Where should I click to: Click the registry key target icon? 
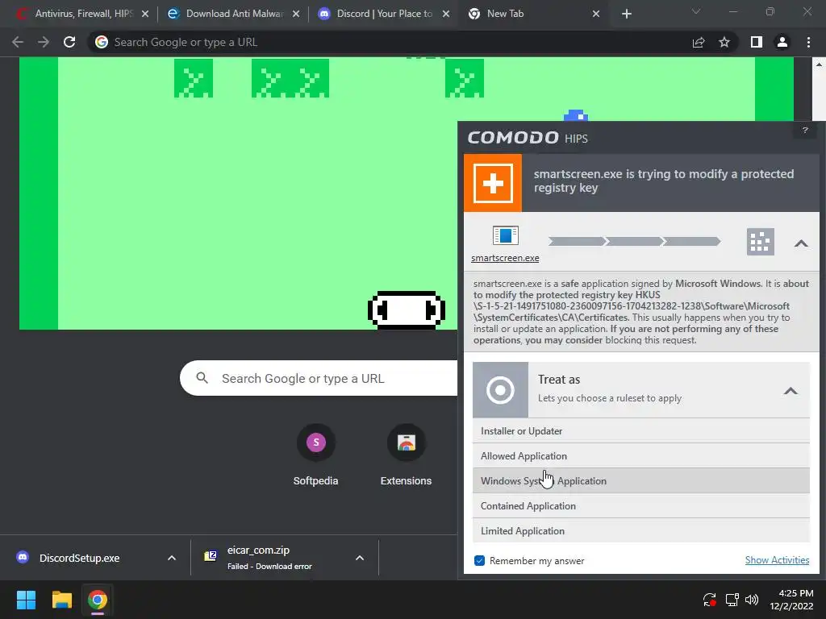(x=760, y=242)
